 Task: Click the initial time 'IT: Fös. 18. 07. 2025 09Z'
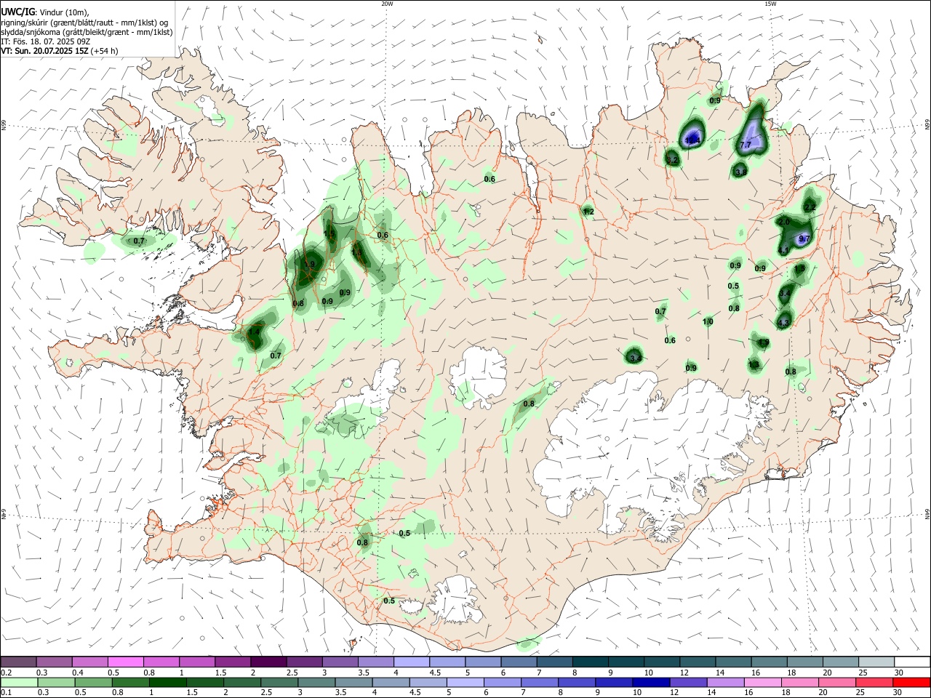coord(44,41)
